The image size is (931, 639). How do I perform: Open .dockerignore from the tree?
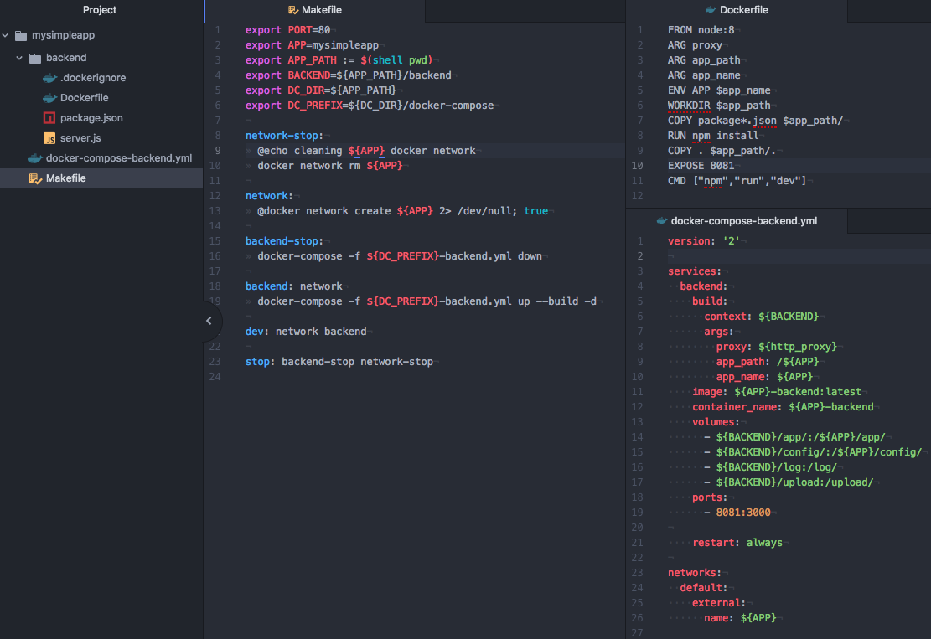pyautogui.click(x=93, y=78)
